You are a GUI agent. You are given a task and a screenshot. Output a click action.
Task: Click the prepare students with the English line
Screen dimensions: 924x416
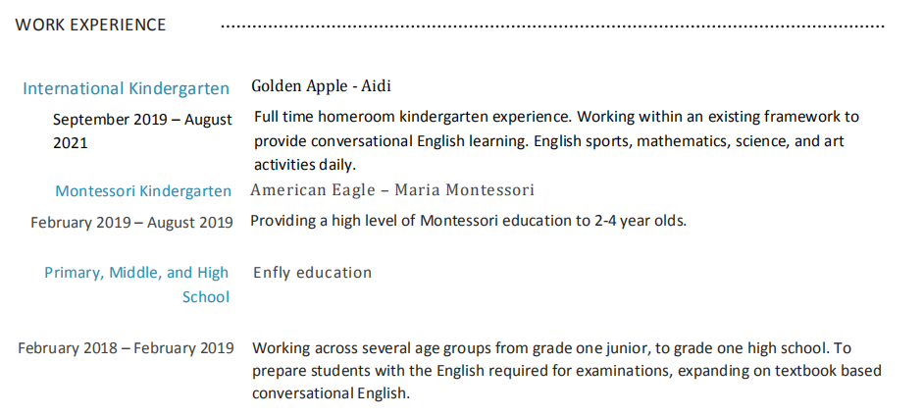pyautogui.click(x=567, y=371)
